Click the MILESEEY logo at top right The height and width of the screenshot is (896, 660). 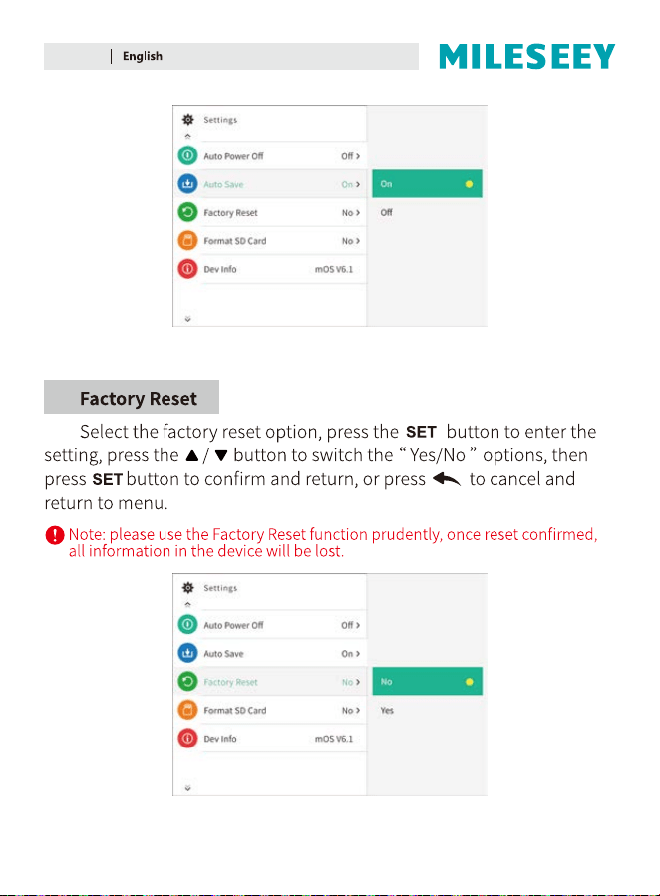pos(526,56)
